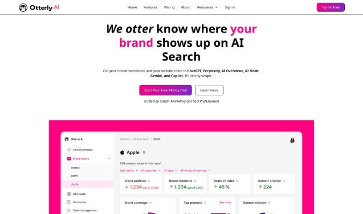This screenshot has width=363, height=214.
Task: Select BMW in the brand report list
Action: point(74,176)
